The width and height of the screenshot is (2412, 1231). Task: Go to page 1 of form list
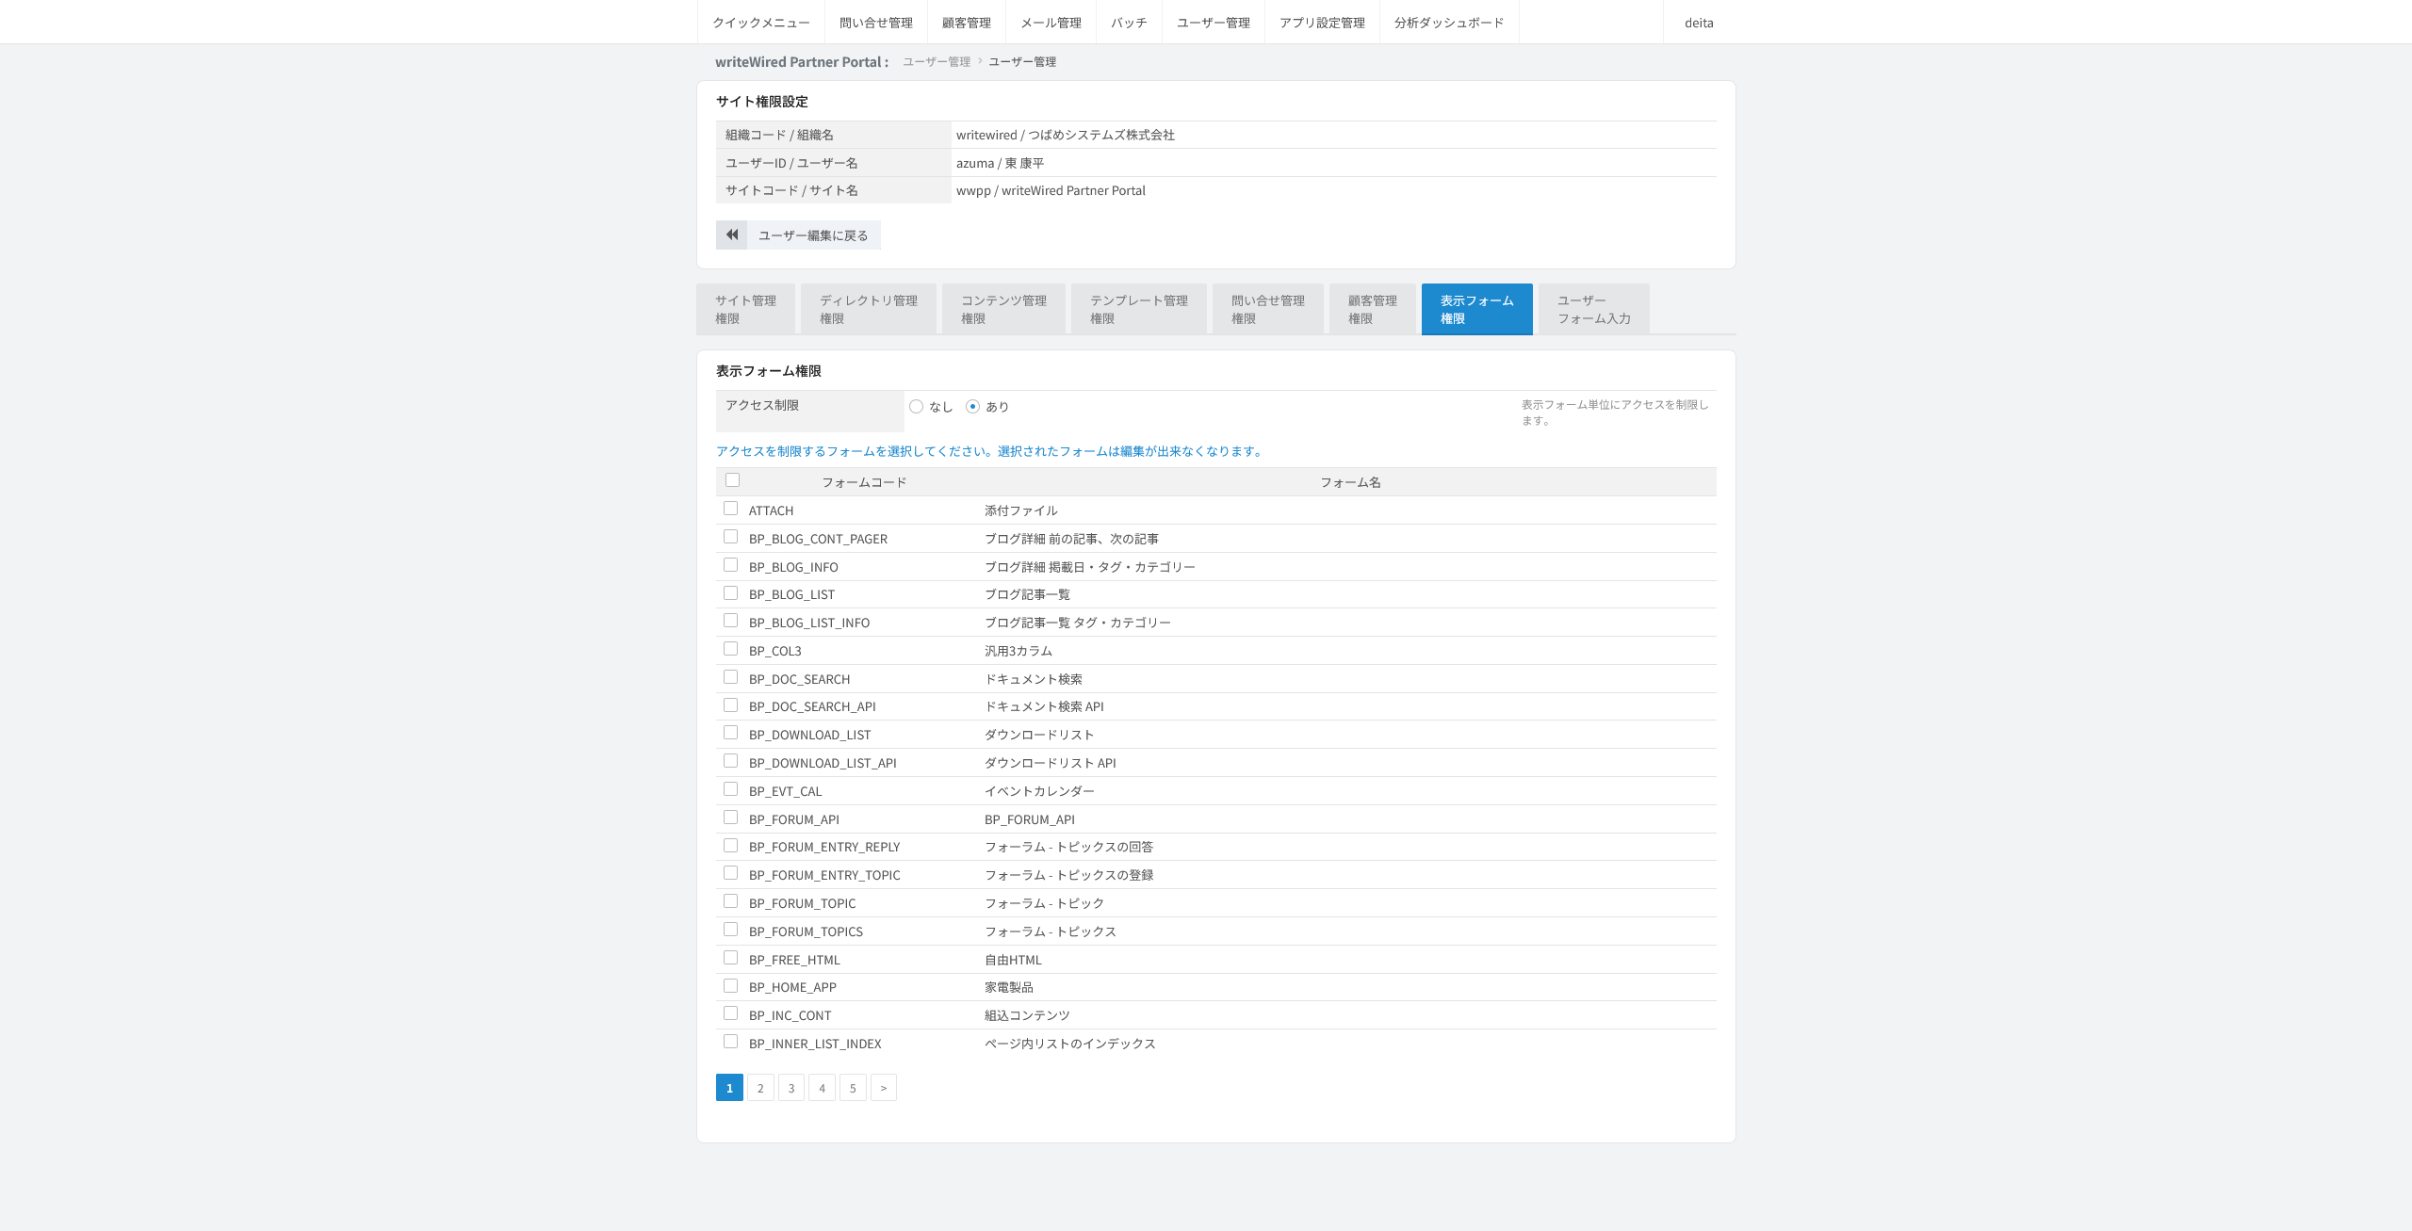[x=729, y=1088]
